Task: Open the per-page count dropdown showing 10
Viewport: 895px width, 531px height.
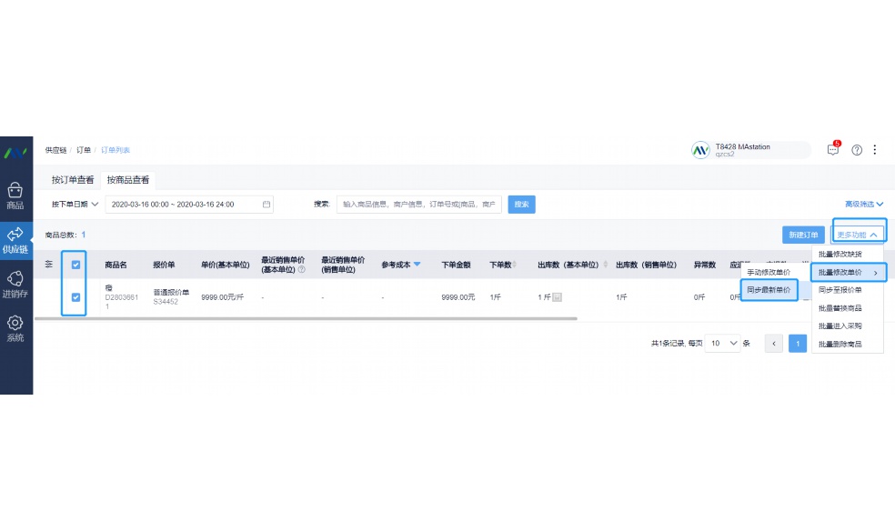Action: pyautogui.click(x=722, y=344)
